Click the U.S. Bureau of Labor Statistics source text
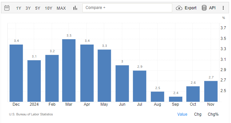231x123 pixels. 31,114
